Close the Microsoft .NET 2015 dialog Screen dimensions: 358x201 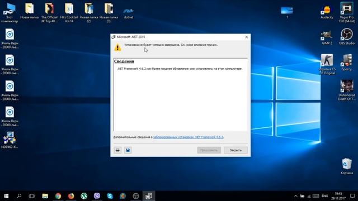pyautogui.click(x=247, y=37)
